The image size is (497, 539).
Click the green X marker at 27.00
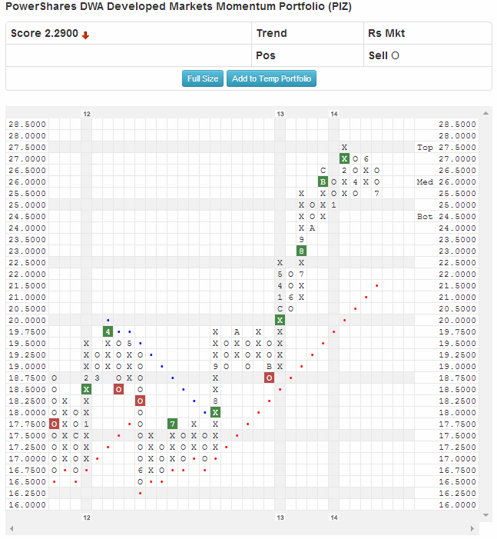pos(345,158)
